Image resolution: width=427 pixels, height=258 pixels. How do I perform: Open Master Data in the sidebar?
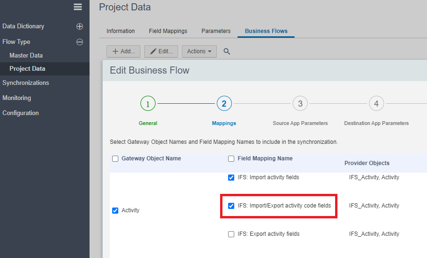point(26,56)
